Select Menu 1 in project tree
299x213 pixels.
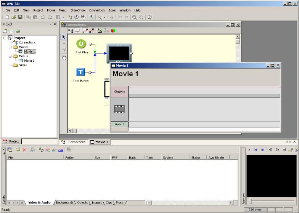[x=29, y=61]
